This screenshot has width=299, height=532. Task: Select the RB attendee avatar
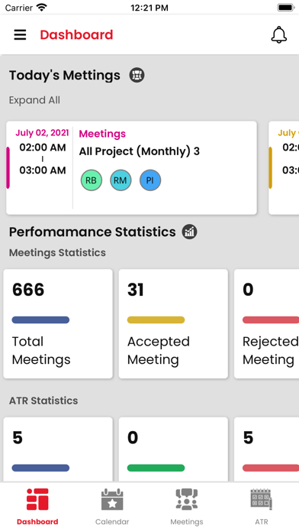pyautogui.click(x=91, y=180)
